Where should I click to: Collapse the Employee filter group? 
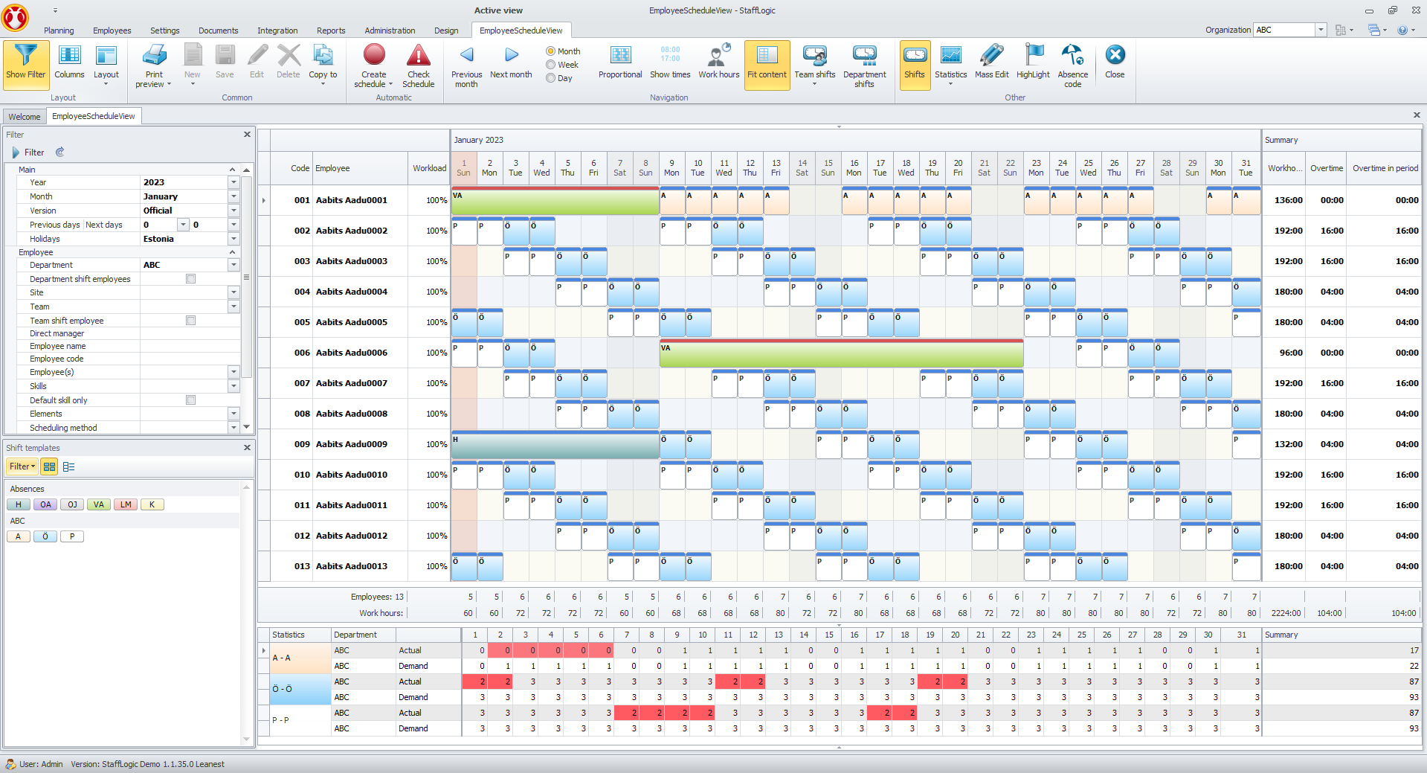coord(232,252)
